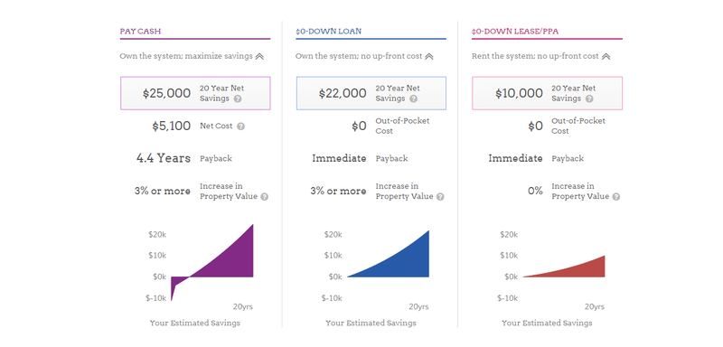Click the $22,000 net savings box

point(371,93)
